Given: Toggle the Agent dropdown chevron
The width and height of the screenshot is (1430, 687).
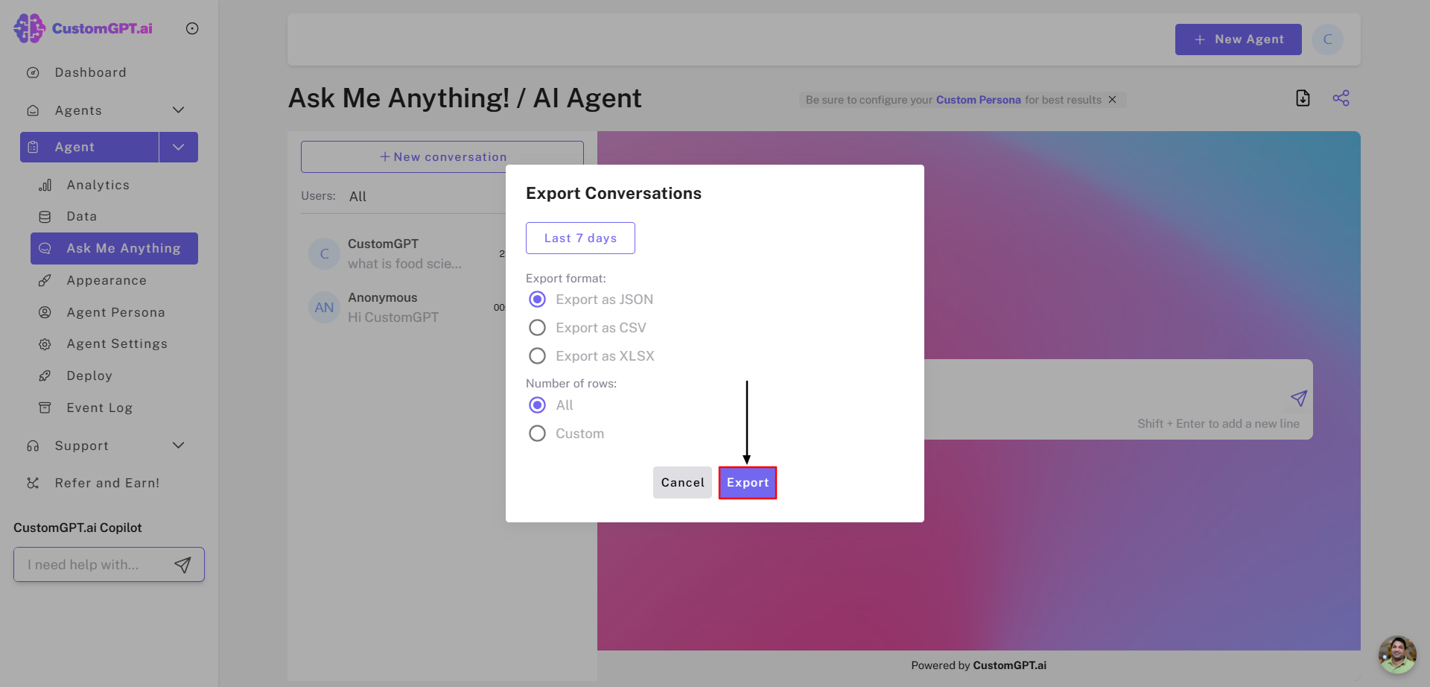Looking at the screenshot, I should [178, 147].
